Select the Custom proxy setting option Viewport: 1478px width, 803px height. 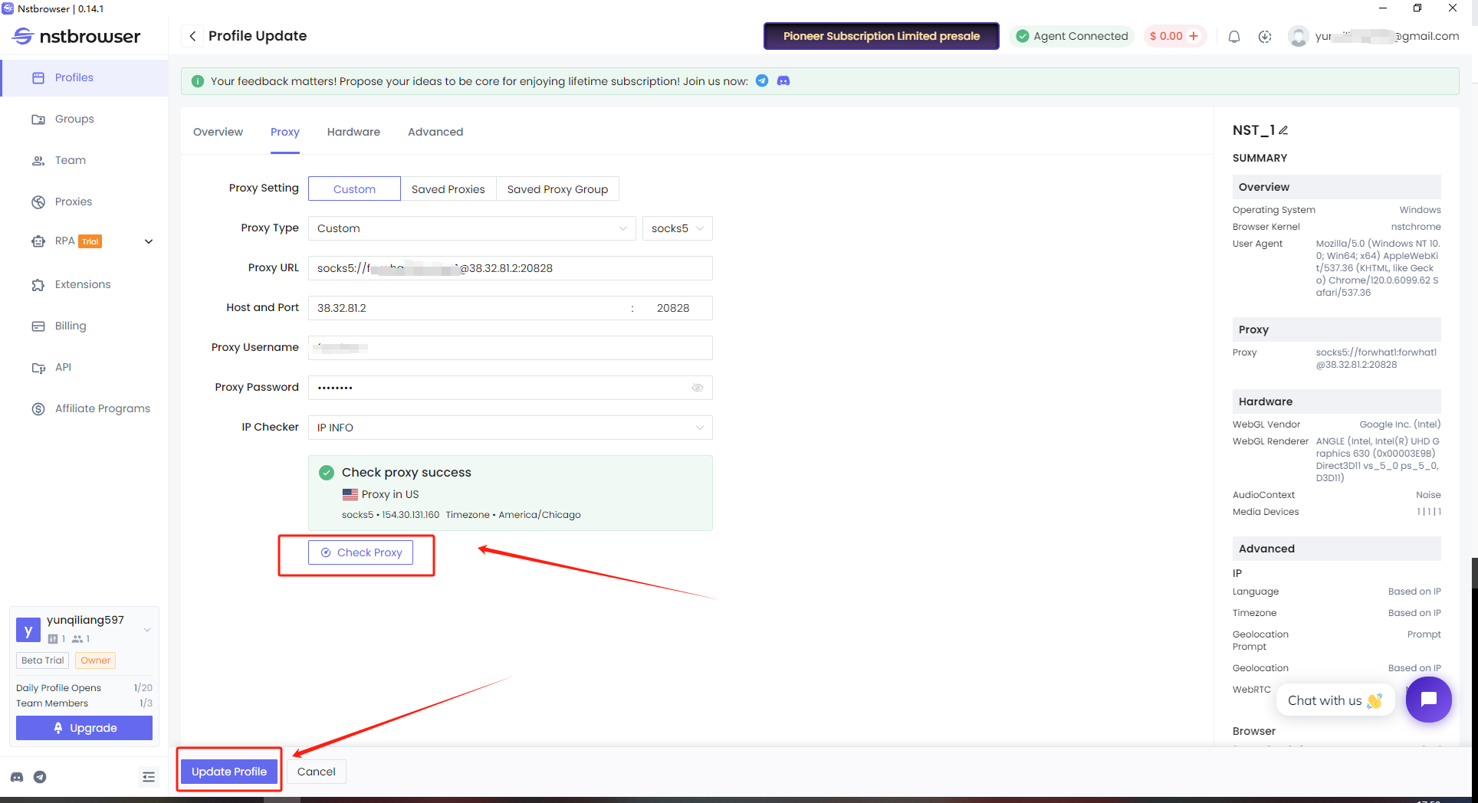click(x=354, y=189)
